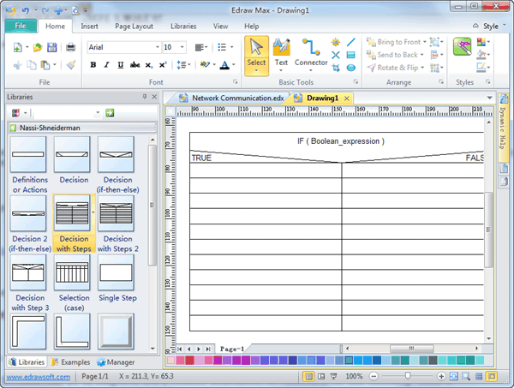This screenshot has width=514, height=388.
Task: Open the Page Layout ribbon tab
Action: click(134, 27)
